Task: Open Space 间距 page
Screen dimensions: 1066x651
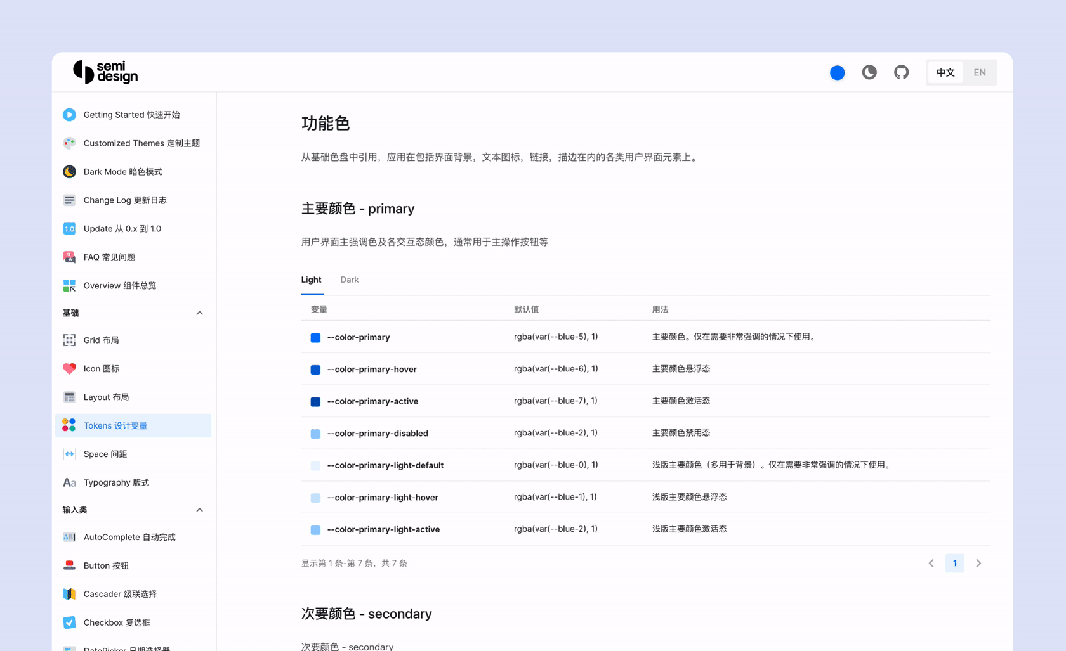Action: click(105, 454)
